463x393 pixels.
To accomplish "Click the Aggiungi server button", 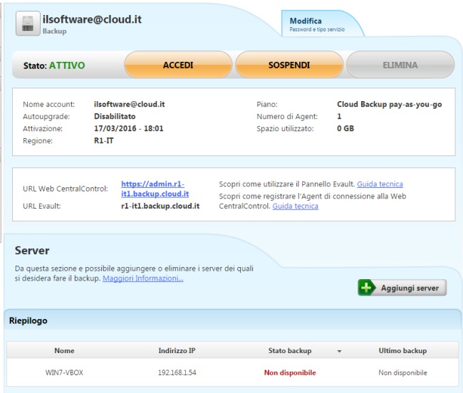I will point(402,288).
